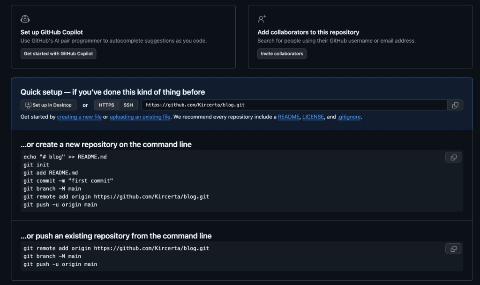Switch to the SSH clone URL
Image resolution: width=480 pixels, height=285 pixels.
[128, 105]
